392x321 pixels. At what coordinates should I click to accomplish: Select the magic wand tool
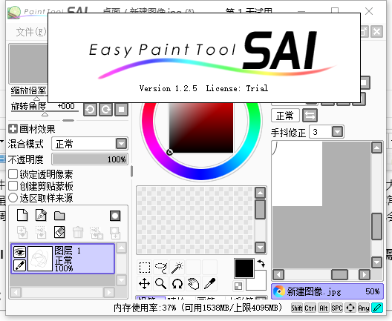[x=177, y=268]
